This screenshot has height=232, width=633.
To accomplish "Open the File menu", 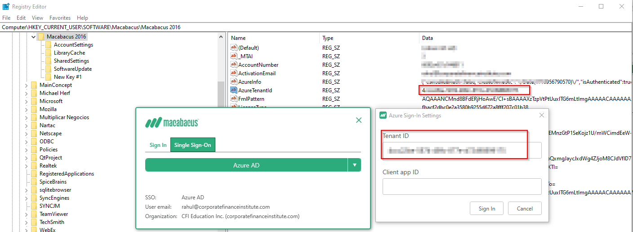I will point(6,18).
